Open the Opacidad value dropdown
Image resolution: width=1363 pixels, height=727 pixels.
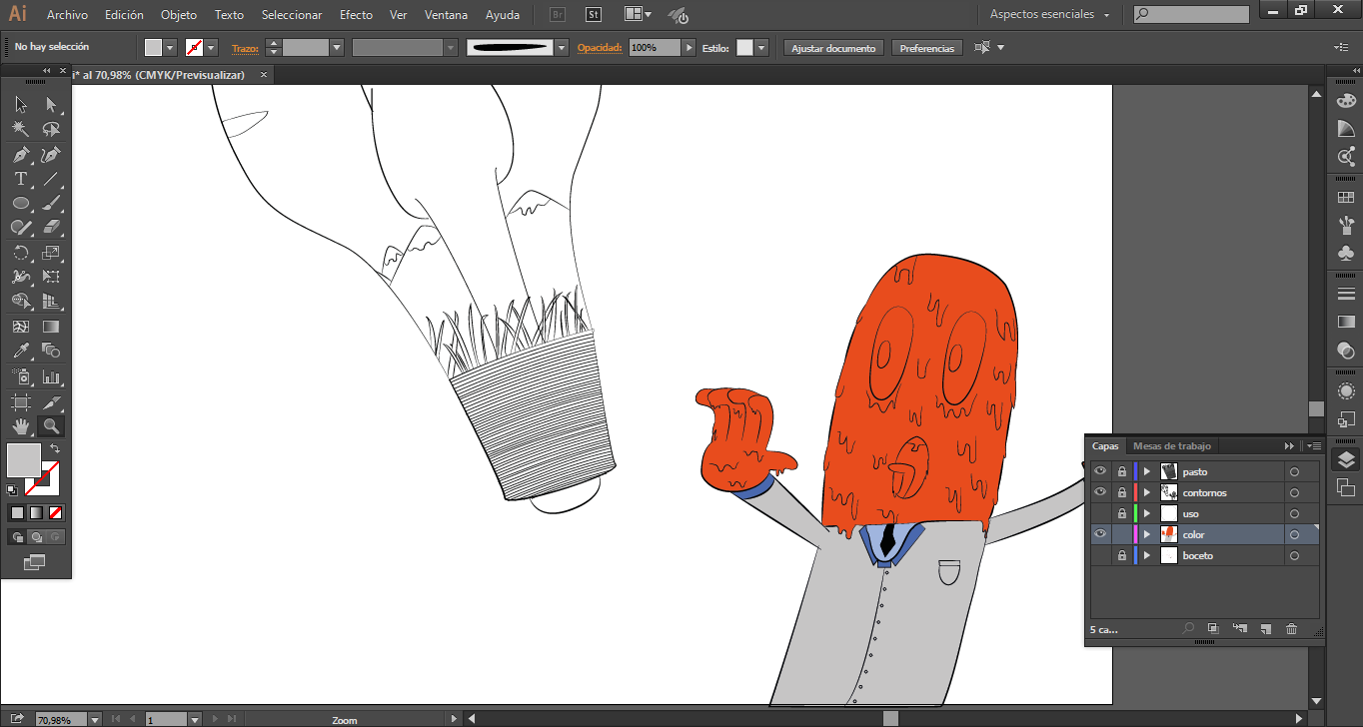688,48
